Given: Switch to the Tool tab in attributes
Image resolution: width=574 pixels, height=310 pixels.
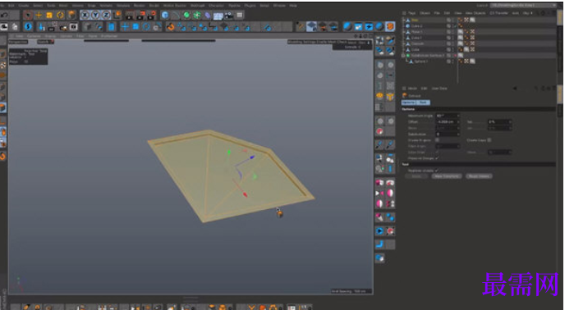Looking at the screenshot, I should 424,103.
